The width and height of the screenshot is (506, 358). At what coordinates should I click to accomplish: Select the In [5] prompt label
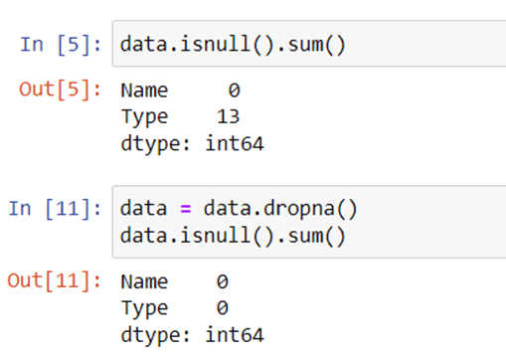point(61,45)
